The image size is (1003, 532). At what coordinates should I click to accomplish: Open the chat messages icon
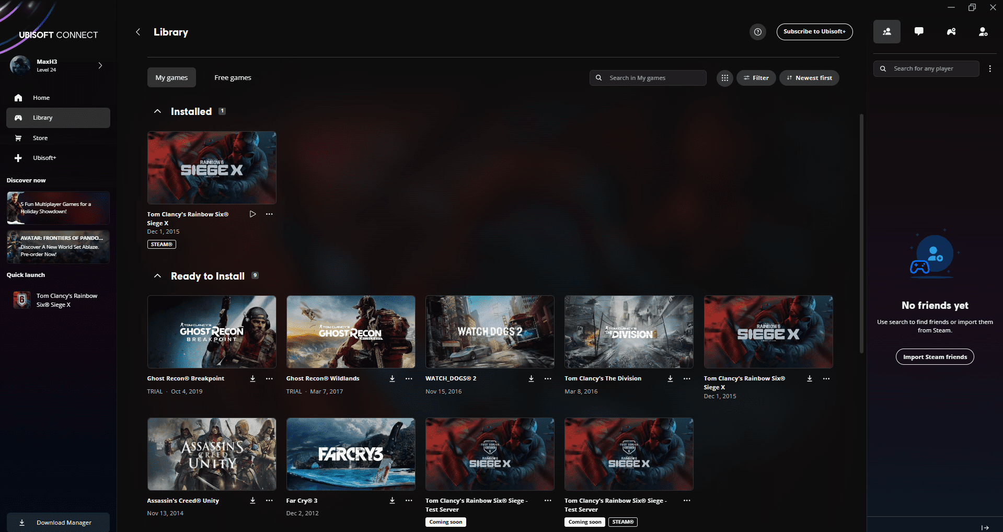point(919,32)
